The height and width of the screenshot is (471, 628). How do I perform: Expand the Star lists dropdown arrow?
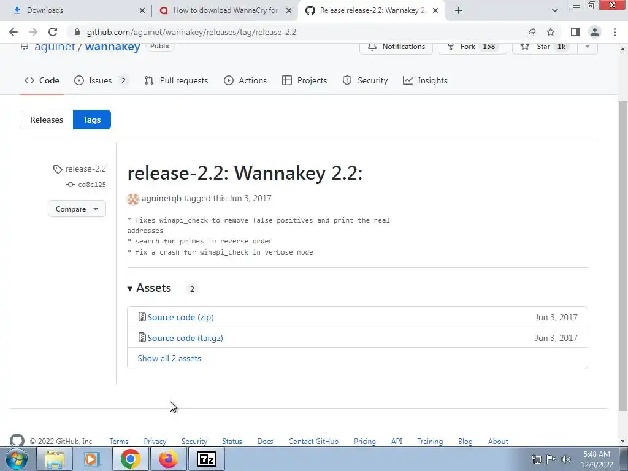click(x=588, y=47)
